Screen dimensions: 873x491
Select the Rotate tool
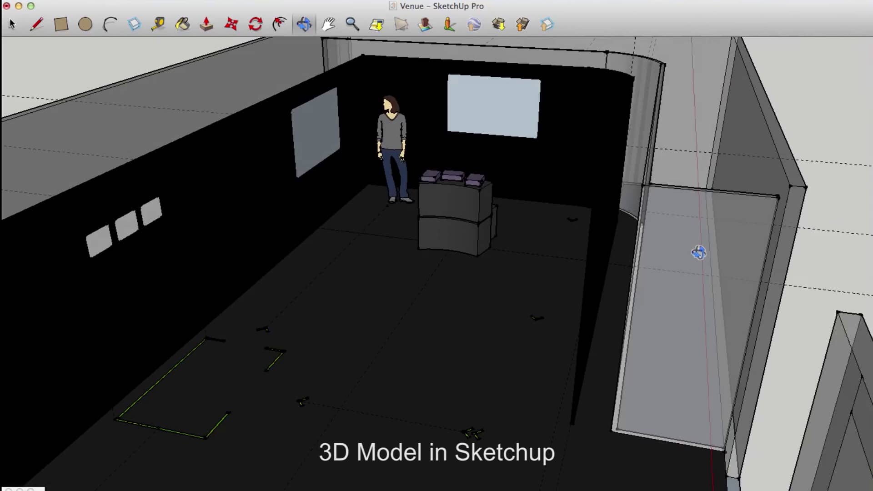click(x=256, y=24)
